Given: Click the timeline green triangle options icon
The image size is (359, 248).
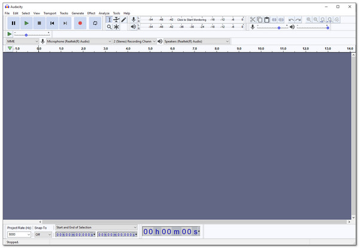Looking at the screenshot, I should (10, 48).
